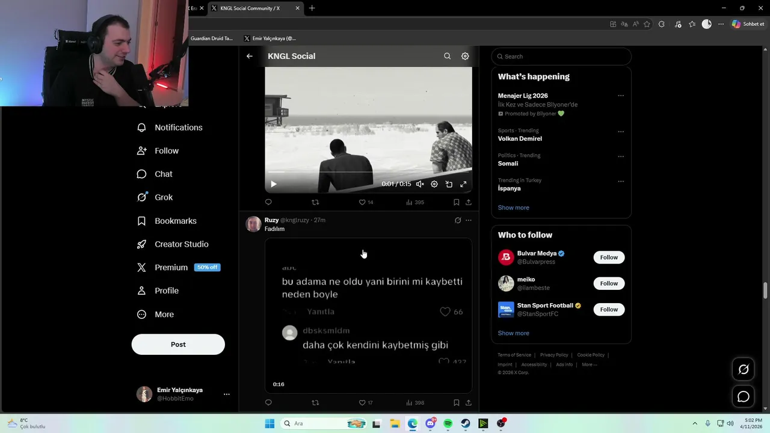Image resolution: width=770 pixels, height=433 pixels.
Task: Add this page to browser favorites
Action: [x=647, y=24]
